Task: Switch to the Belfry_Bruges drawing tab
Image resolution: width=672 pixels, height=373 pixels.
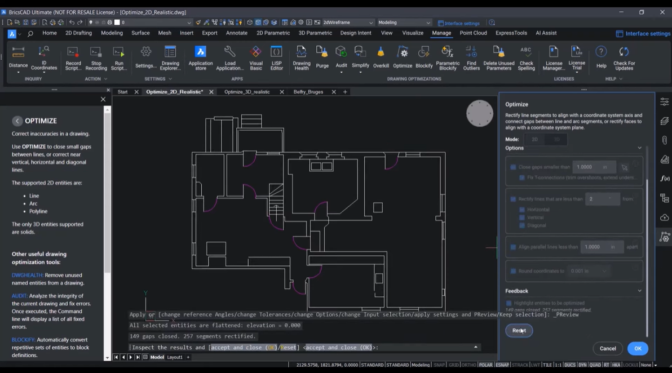Action: coord(307,92)
